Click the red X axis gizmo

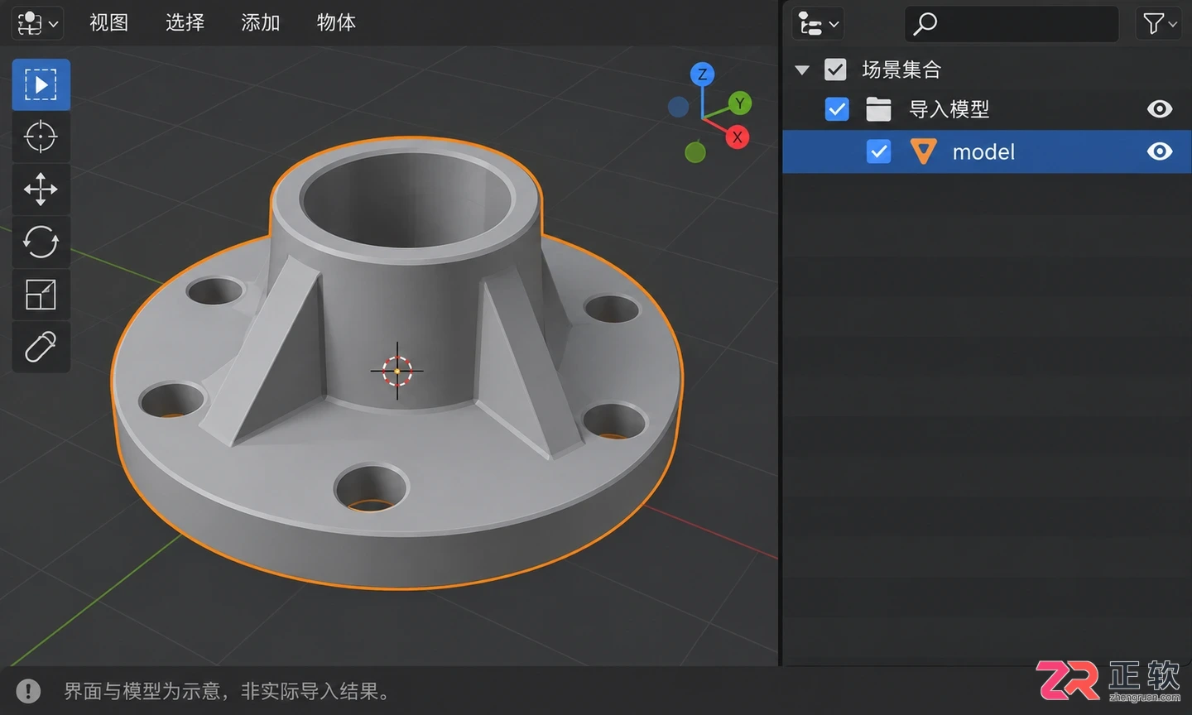click(x=737, y=137)
